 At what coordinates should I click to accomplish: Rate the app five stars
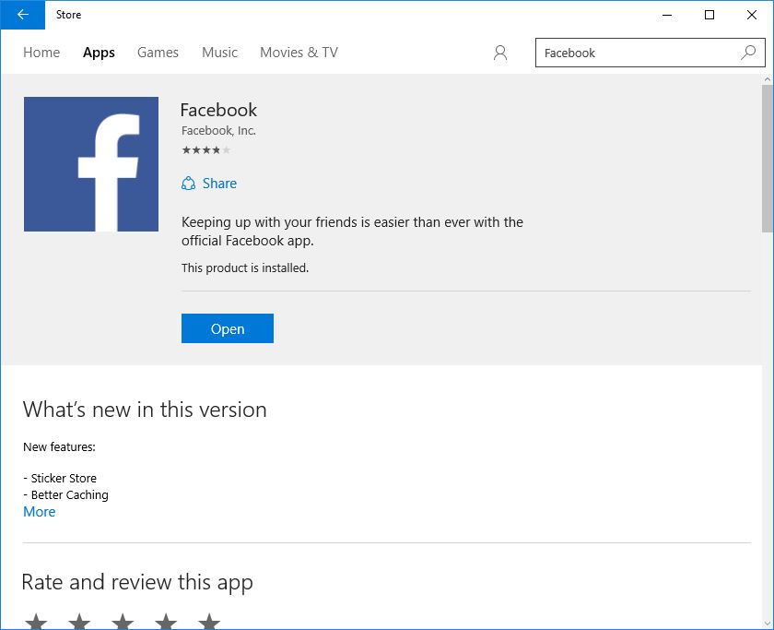click(209, 621)
